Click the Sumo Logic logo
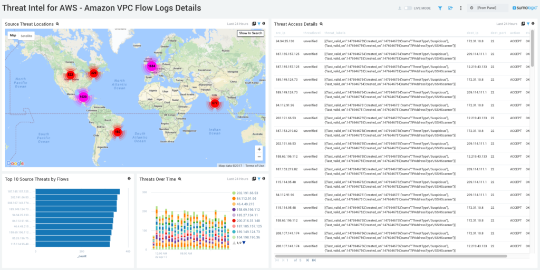 525,8
